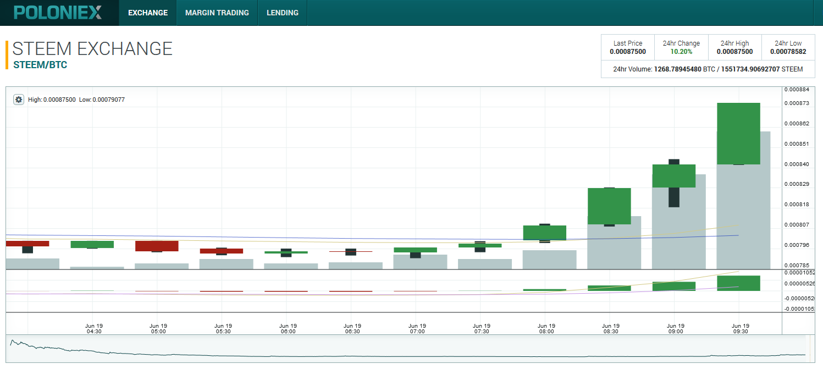Viewport: 823px width, 369px height.
Task: Click the Jun 19 09:30 time label
Action: click(x=740, y=329)
